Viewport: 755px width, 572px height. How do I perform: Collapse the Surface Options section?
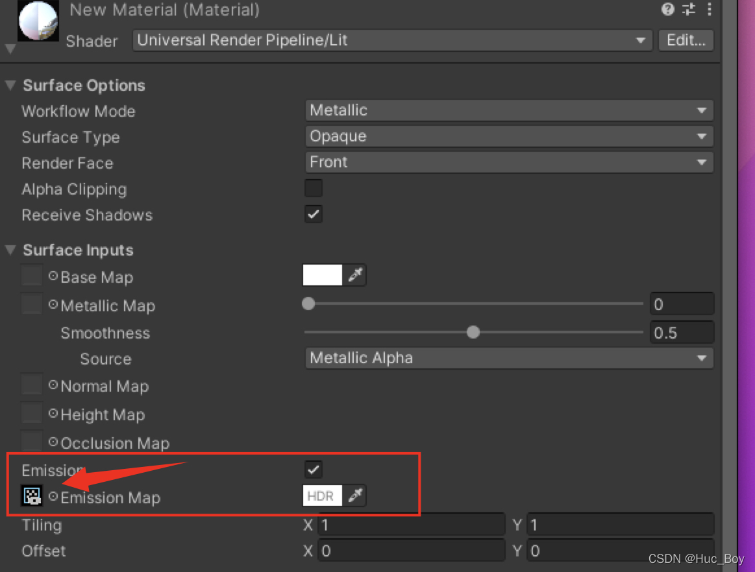[x=10, y=86]
